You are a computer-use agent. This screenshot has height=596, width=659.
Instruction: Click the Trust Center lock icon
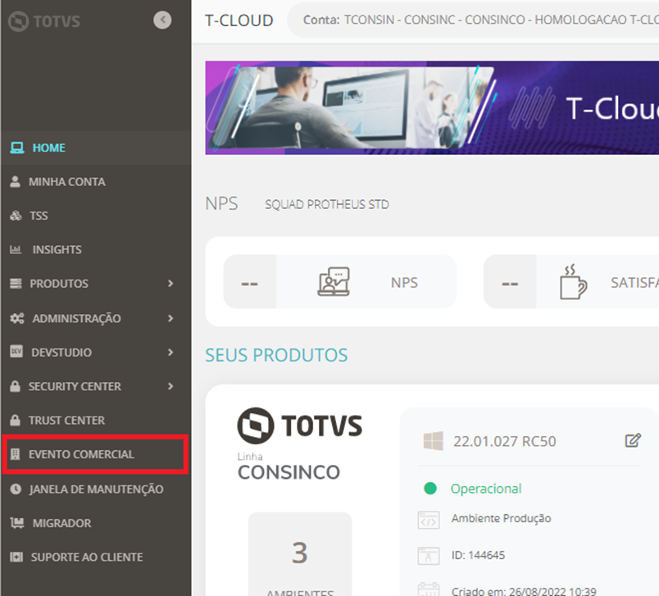pos(15,420)
